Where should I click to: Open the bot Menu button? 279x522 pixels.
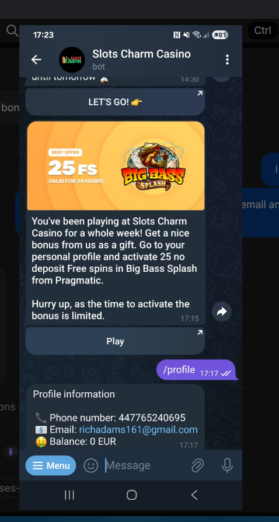click(51, 465)
